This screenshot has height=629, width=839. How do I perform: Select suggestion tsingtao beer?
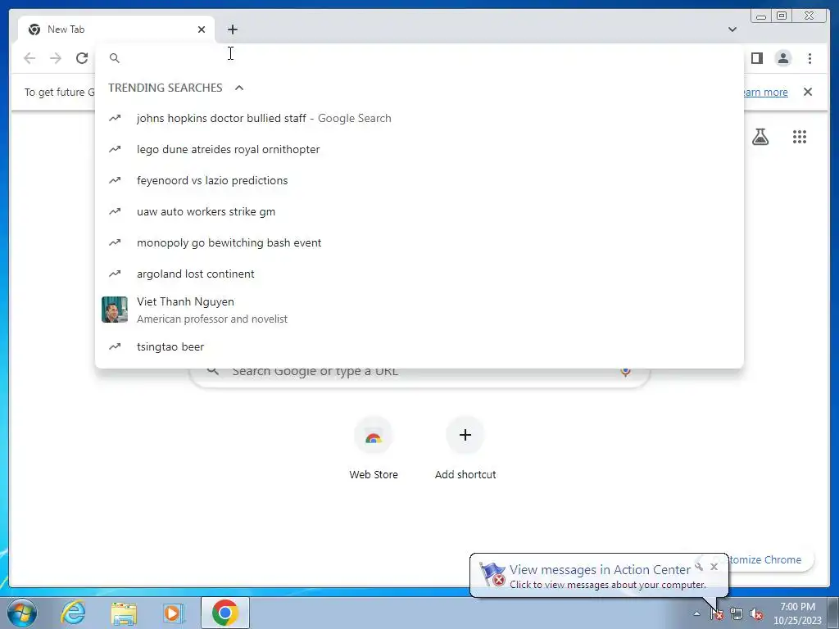tap(419, 346)
